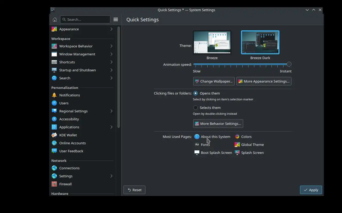Click the User Feedback icon

54,151
